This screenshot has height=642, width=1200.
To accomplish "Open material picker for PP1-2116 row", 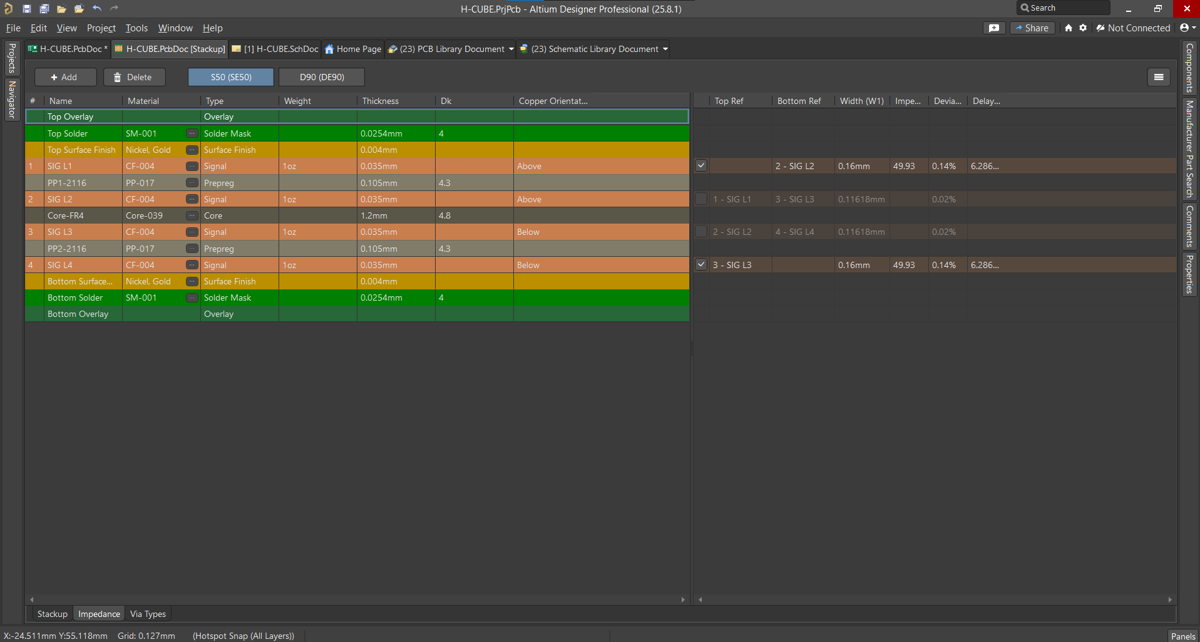I will [x=192, y=183].
